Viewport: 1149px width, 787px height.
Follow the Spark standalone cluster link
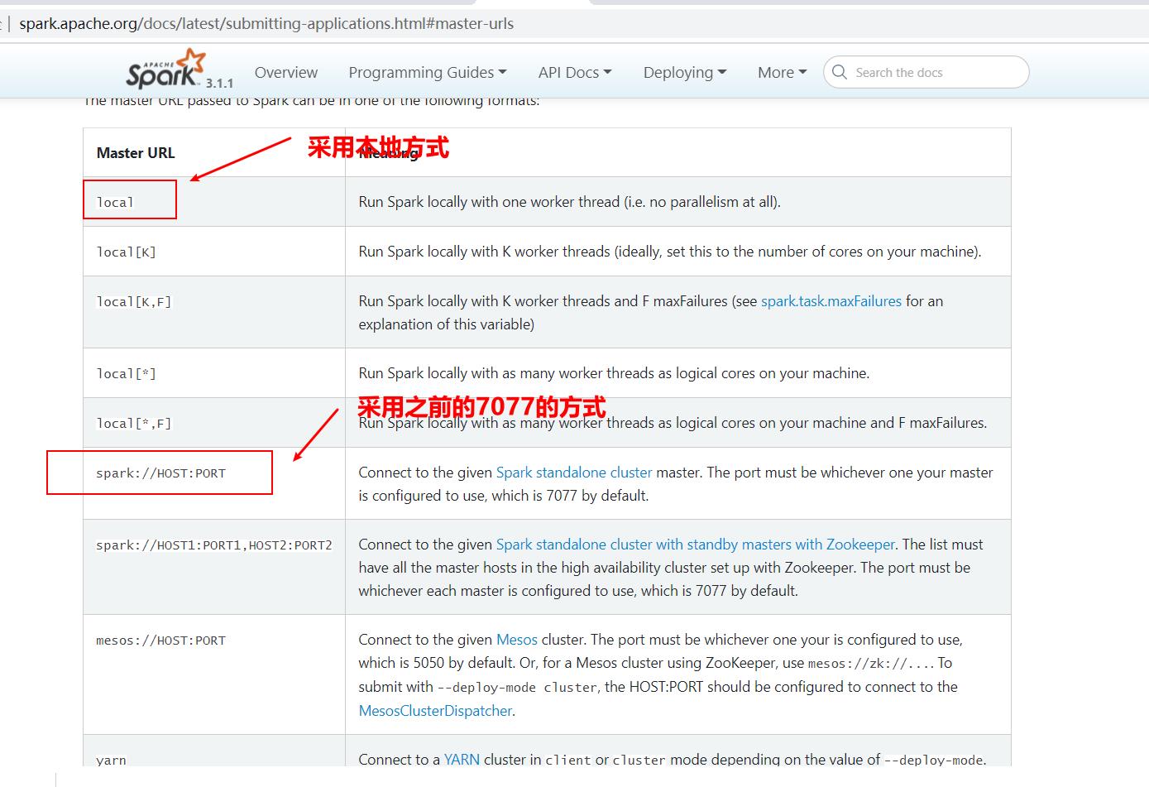tap(574, 473)
